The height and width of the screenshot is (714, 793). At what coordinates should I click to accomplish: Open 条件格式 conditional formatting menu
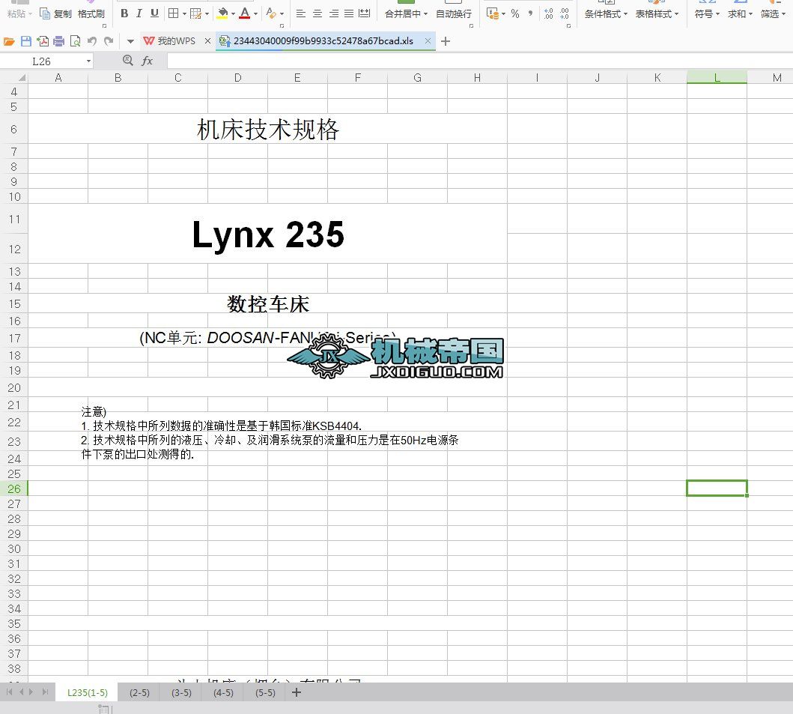tap(606, 13)
